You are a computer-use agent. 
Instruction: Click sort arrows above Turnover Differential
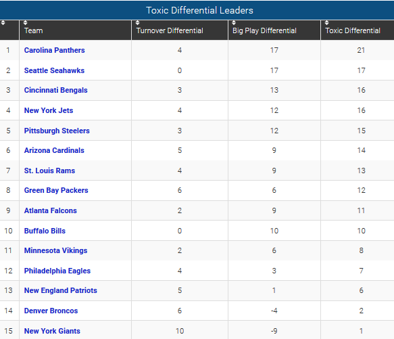[x=137, y=23]
